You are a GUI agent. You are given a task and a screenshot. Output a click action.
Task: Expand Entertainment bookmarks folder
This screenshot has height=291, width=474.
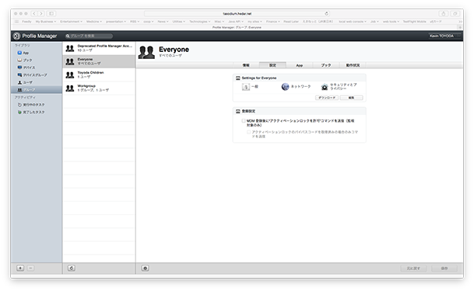click(71, 22)
